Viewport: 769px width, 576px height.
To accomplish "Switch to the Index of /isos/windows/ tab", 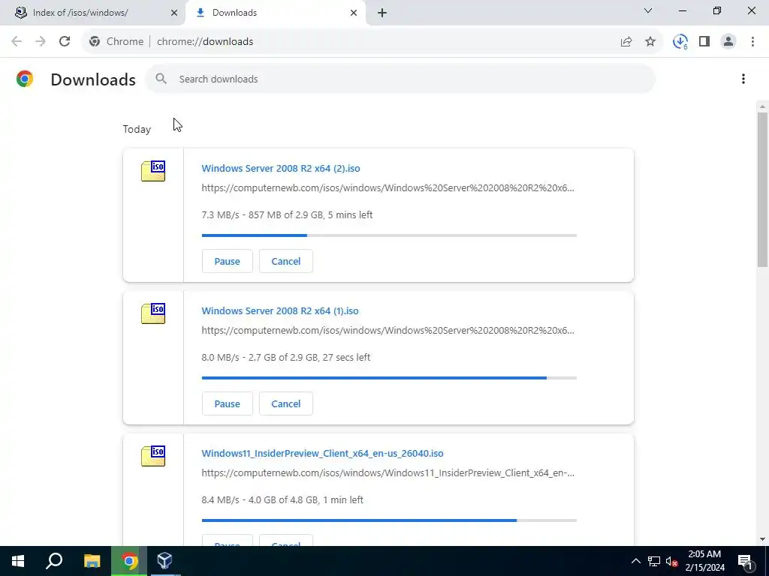I will 92,13.
